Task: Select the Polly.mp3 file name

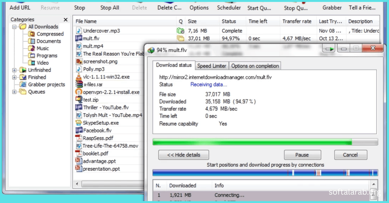Action: (94, 69)
